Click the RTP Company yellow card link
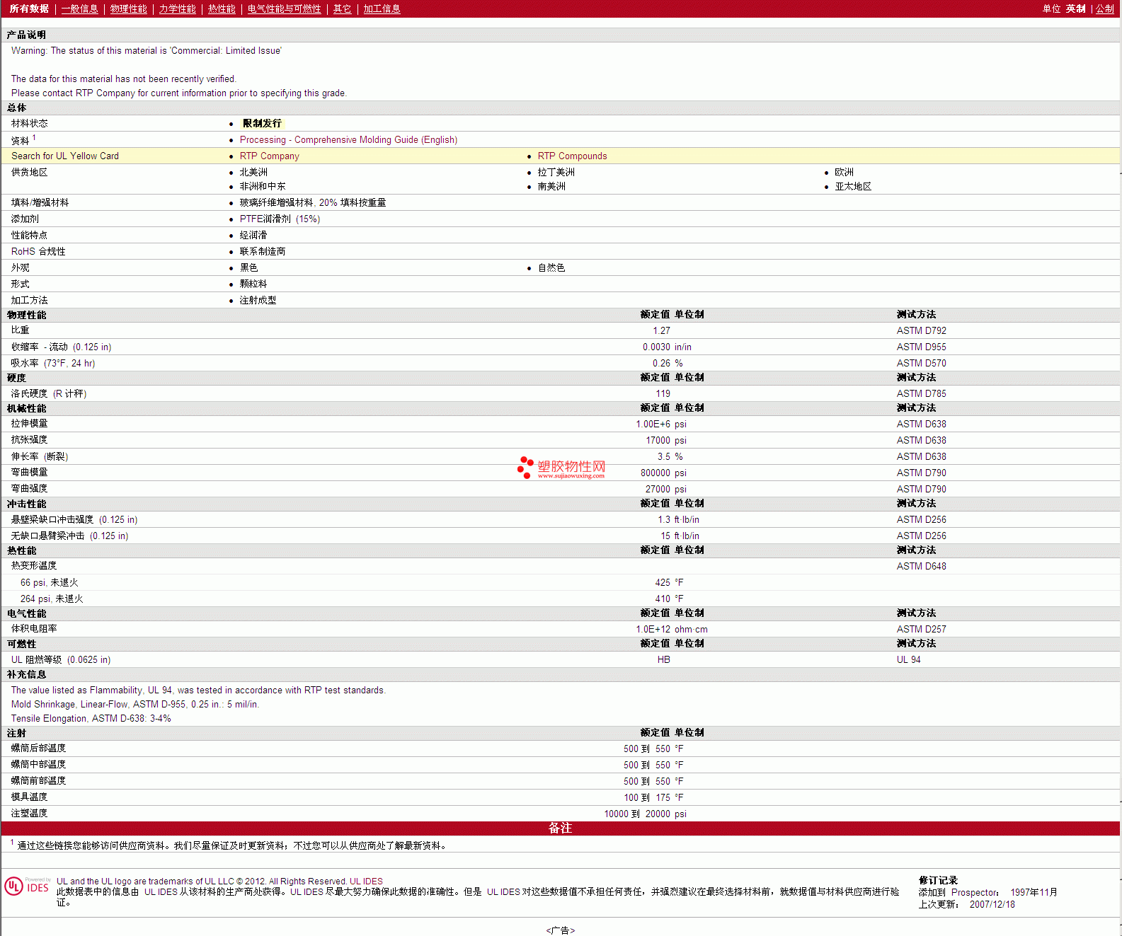 pyautogui.click(x=269, y=156)
